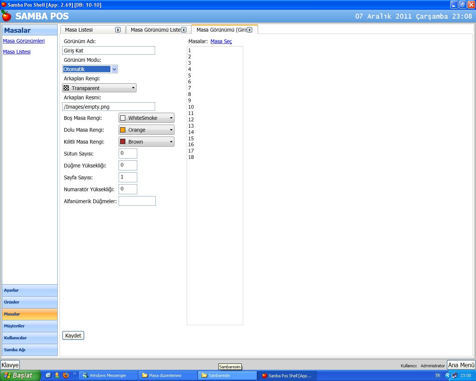
Task: Expand hidden system tray icons
Action: 448,375
